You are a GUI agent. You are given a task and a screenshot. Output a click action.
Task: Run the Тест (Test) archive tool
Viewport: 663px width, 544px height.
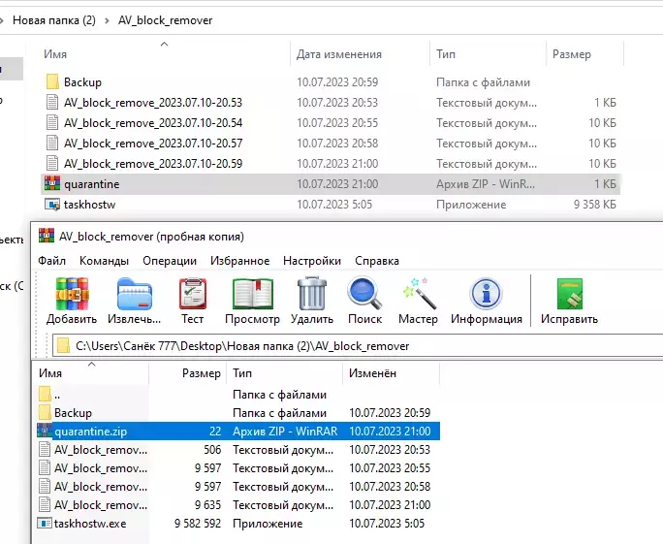pyautogui.click(x=192, y=294)
